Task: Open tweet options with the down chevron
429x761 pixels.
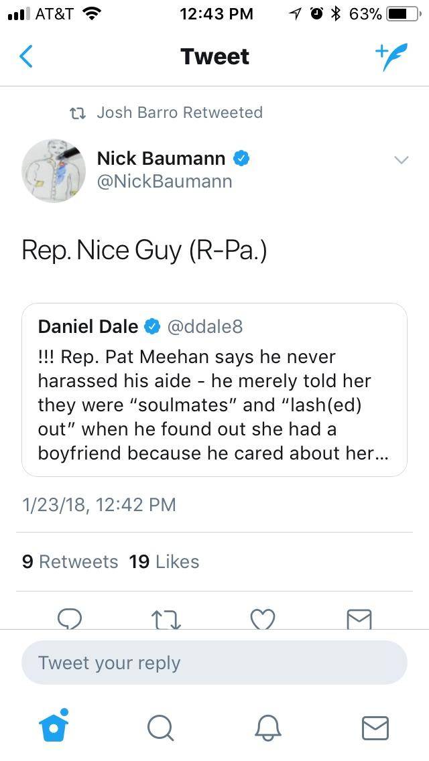Action: click(400, 160)
